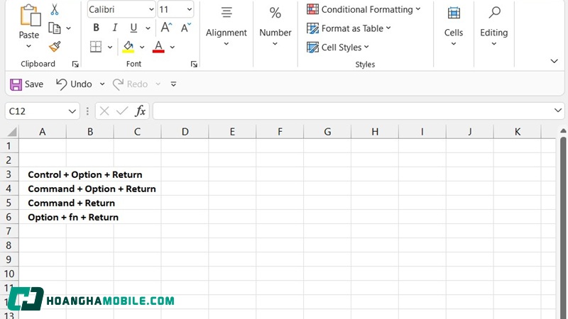568x319 pixels.
Task: Select column D header
Action: coord(185,132)
